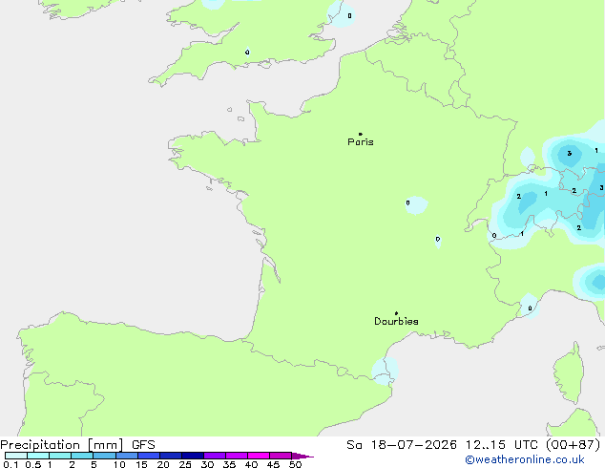Click the '45' legend scale value

coord(273,464)
